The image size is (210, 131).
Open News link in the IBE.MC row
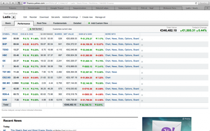click(x=114, y=83)
